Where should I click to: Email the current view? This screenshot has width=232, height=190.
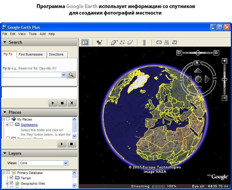pyautogui.click(x=159, y=42)
